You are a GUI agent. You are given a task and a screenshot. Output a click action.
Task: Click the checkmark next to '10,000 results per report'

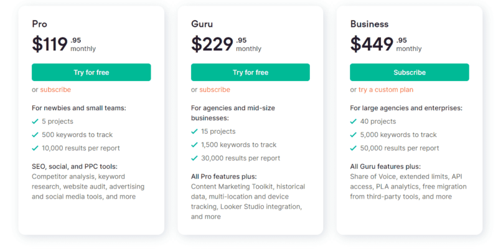35,148
